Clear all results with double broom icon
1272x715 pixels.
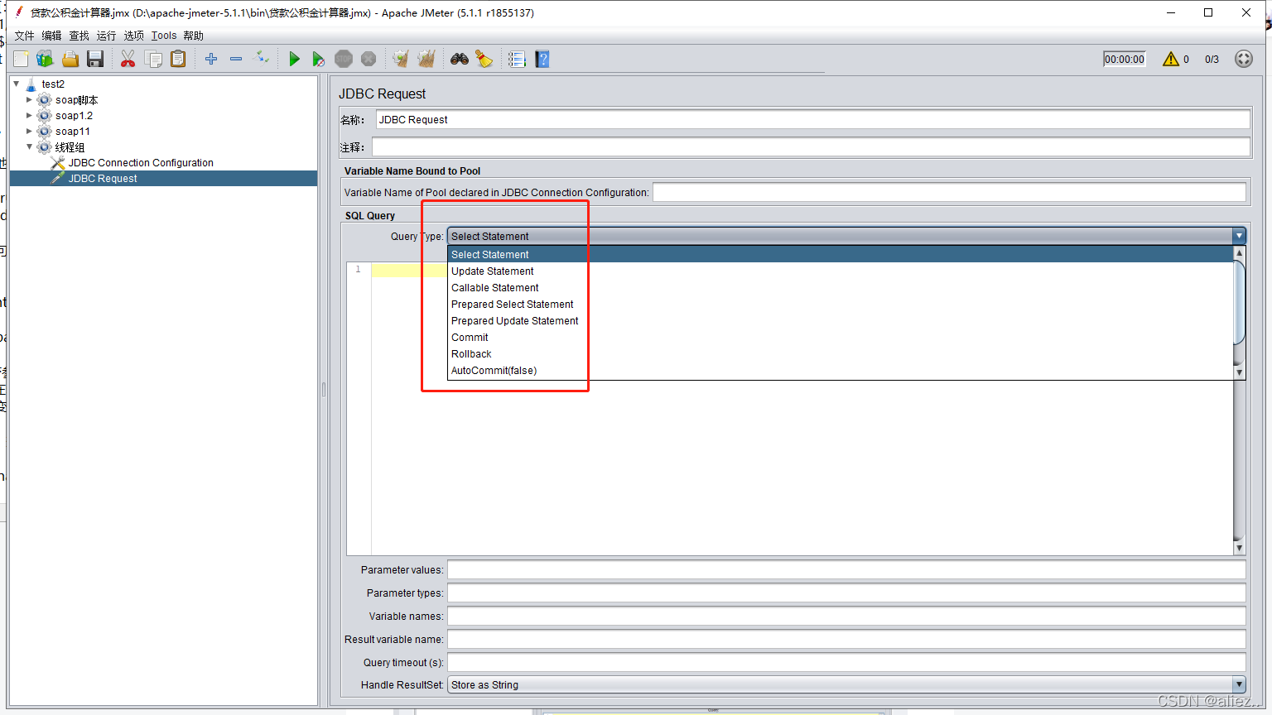point(426,59)
